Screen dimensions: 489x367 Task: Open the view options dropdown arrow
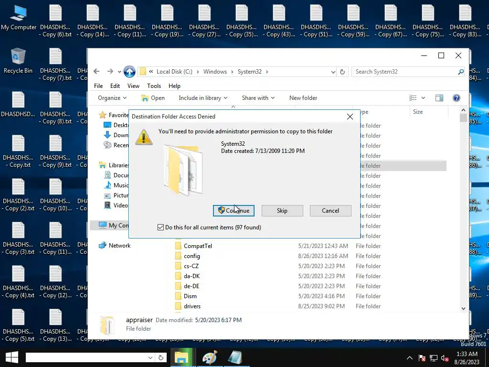pos(423,98)
